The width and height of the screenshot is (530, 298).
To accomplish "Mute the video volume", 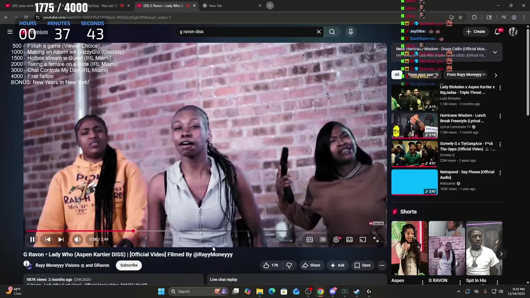I will click(77, 239).
